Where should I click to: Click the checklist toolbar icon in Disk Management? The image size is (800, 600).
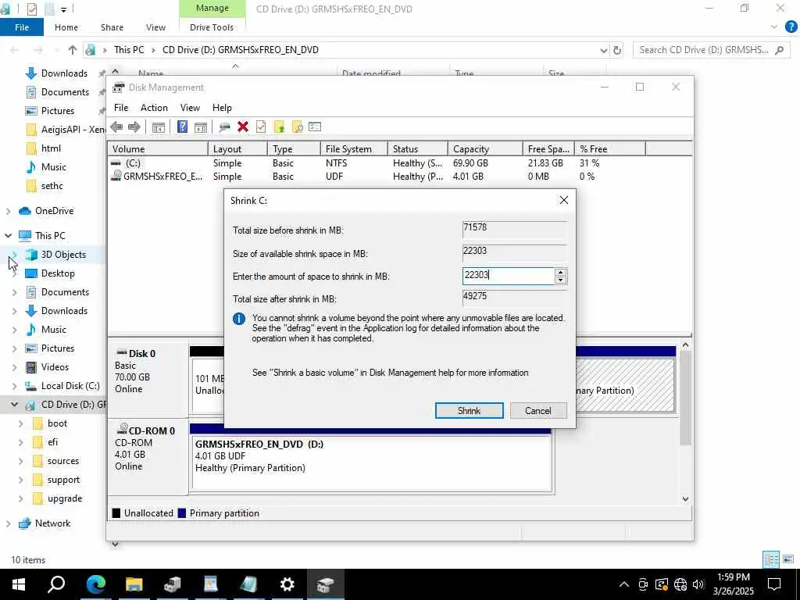pyautogui.click(x=315, y=127)
